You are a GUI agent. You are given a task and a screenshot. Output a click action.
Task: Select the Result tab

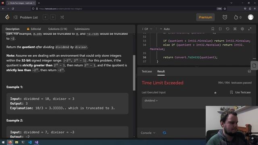point(161,71)
